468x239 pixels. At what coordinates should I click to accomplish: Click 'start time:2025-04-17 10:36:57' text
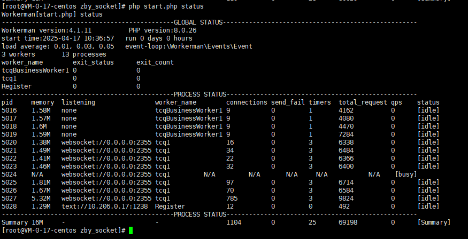pos(58,38)
